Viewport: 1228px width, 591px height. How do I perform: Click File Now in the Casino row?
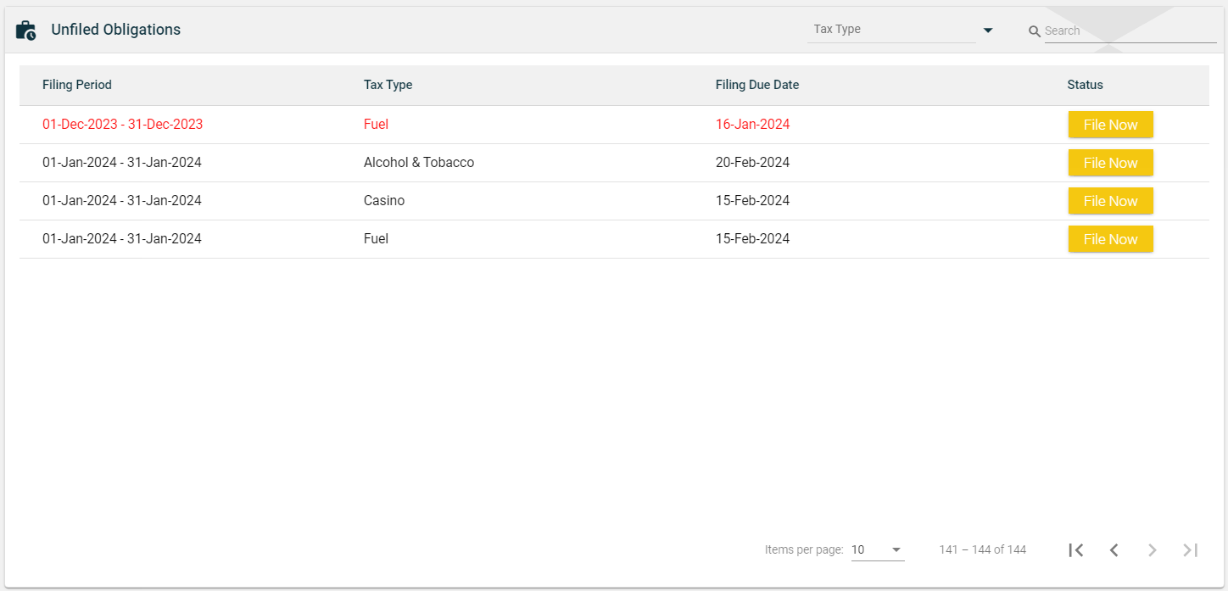click(x=1110, y=201)
